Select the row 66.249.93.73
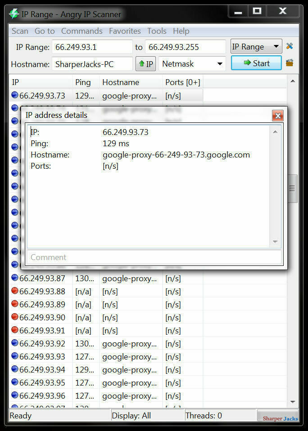The height and width of the screenshot is (431, 308). click(x=106, y=96)
